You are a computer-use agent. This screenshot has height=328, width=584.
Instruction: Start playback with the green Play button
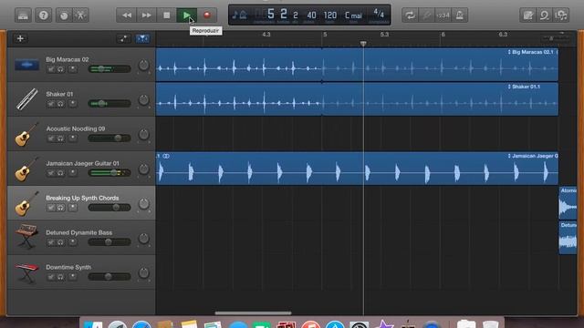click(186, 15)
